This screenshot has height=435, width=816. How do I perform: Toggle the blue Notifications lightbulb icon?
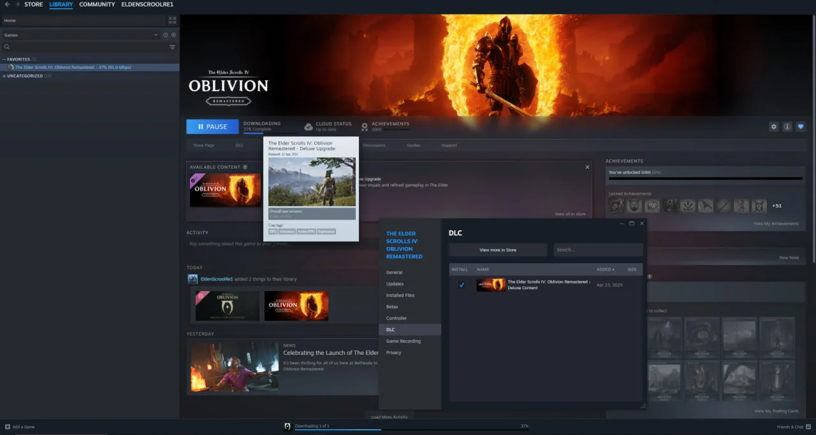pos(801,126)
